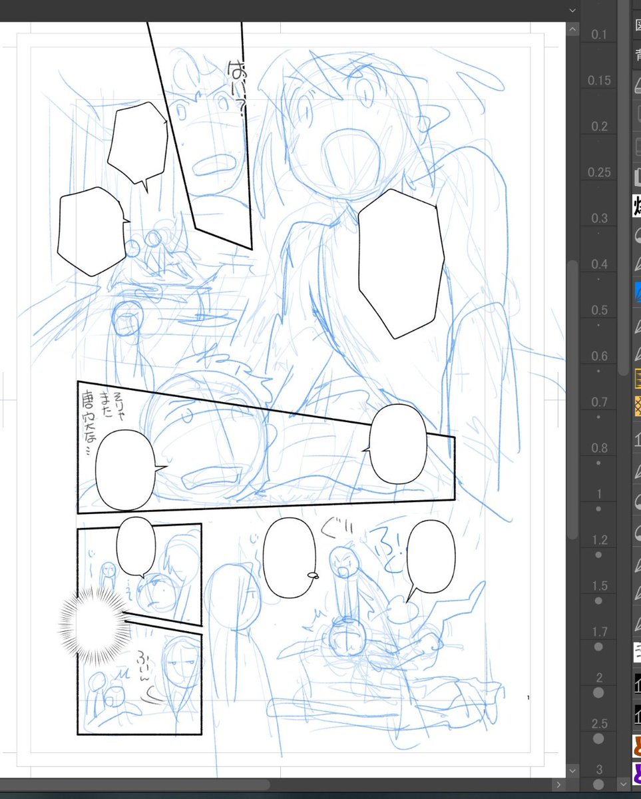Open the chevron dropdown above the canvas scrollbar
The height and width of the screenshot is (799, 641).
[572, 10]
